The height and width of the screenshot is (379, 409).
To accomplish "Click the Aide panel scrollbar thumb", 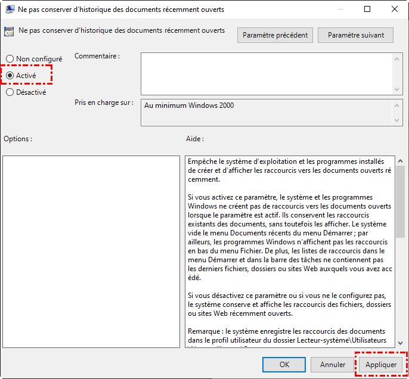I will pos(400,203).
